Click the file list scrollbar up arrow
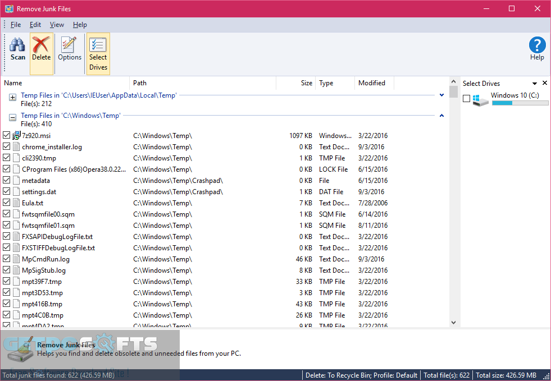This screenshot has height=381, width=551. click(x=453, y=81)
